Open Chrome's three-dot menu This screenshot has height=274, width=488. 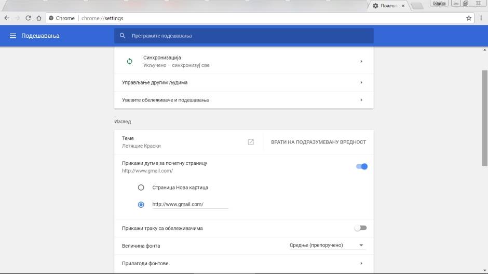[481, 18]
